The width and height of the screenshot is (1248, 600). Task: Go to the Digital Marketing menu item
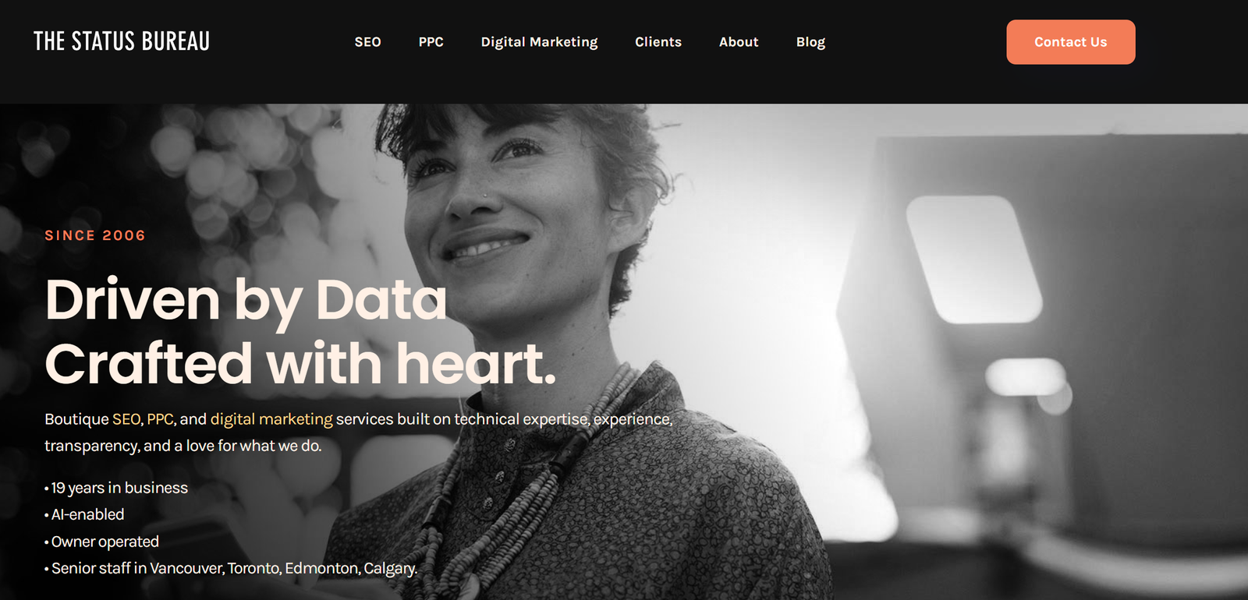click(539, 42)
